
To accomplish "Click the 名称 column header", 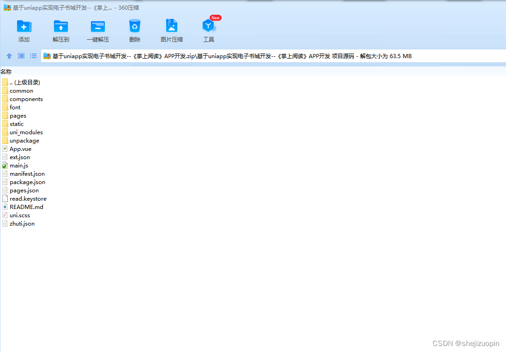I will (x=6, y=72).
